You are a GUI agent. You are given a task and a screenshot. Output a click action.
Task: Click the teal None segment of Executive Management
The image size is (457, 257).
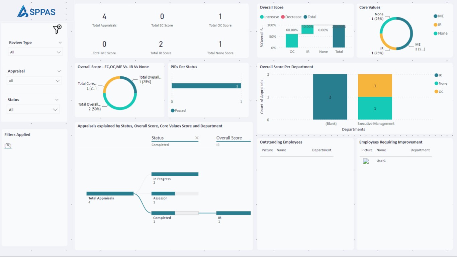375,108
